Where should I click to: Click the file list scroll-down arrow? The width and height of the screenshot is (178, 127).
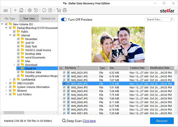(x=176, y=113)
